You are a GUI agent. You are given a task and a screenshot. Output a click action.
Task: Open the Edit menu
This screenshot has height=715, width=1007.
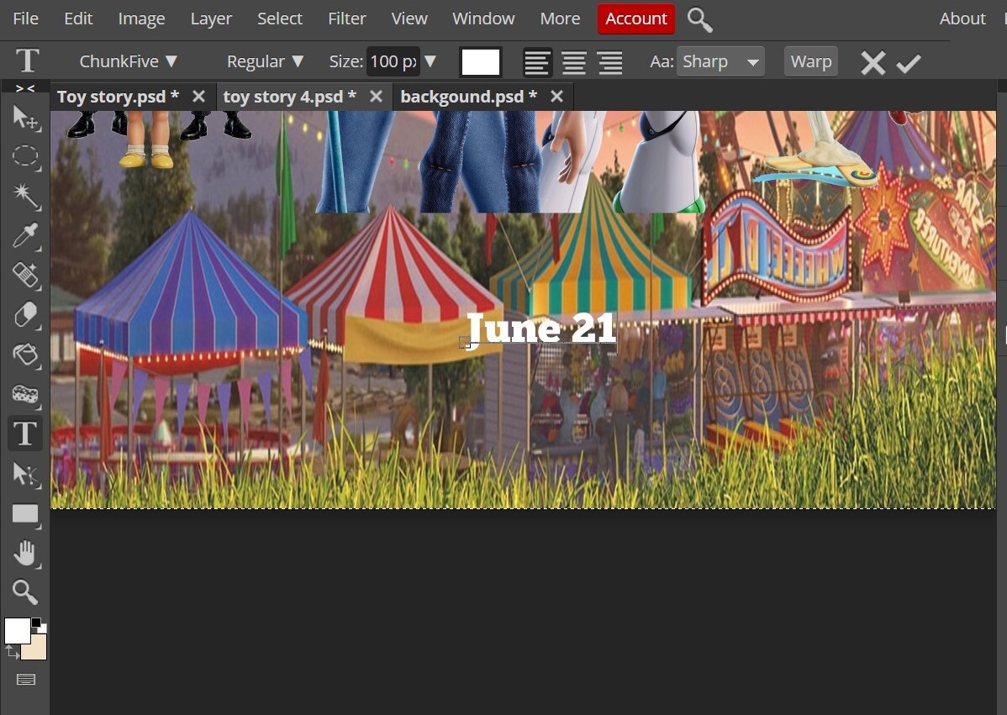[78, 18]
